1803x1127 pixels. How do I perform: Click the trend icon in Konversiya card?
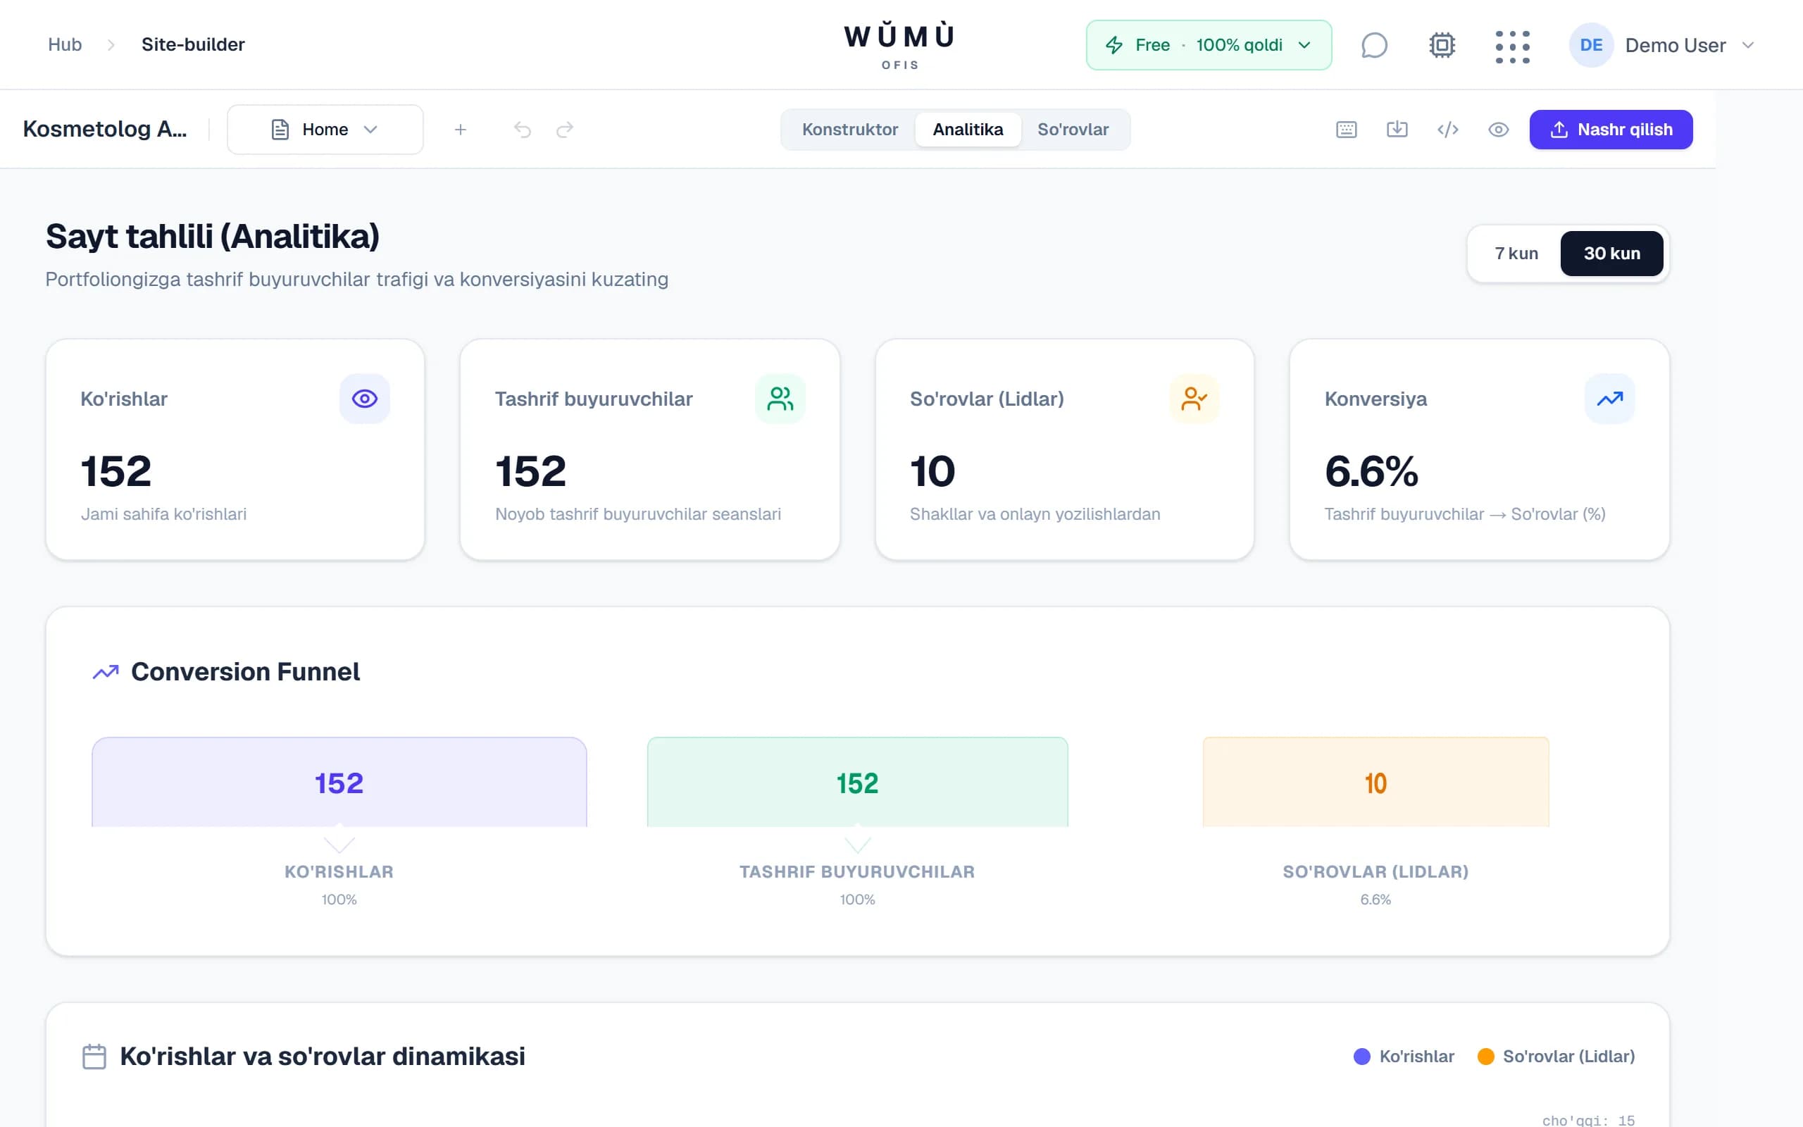pos(1609,399)
